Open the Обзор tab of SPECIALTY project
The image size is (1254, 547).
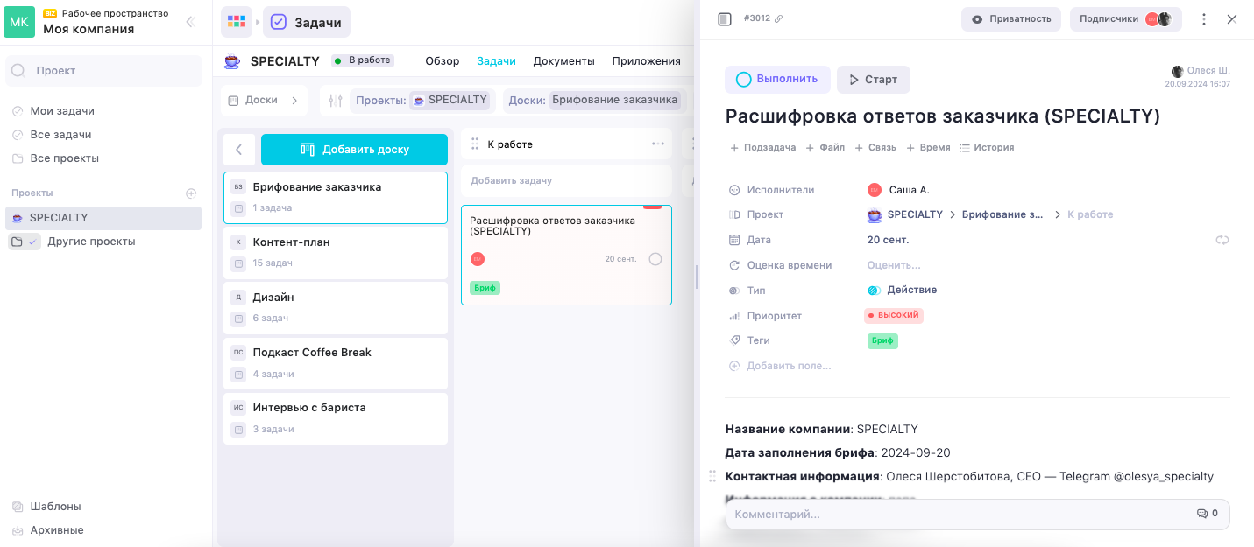click(442, 61)
